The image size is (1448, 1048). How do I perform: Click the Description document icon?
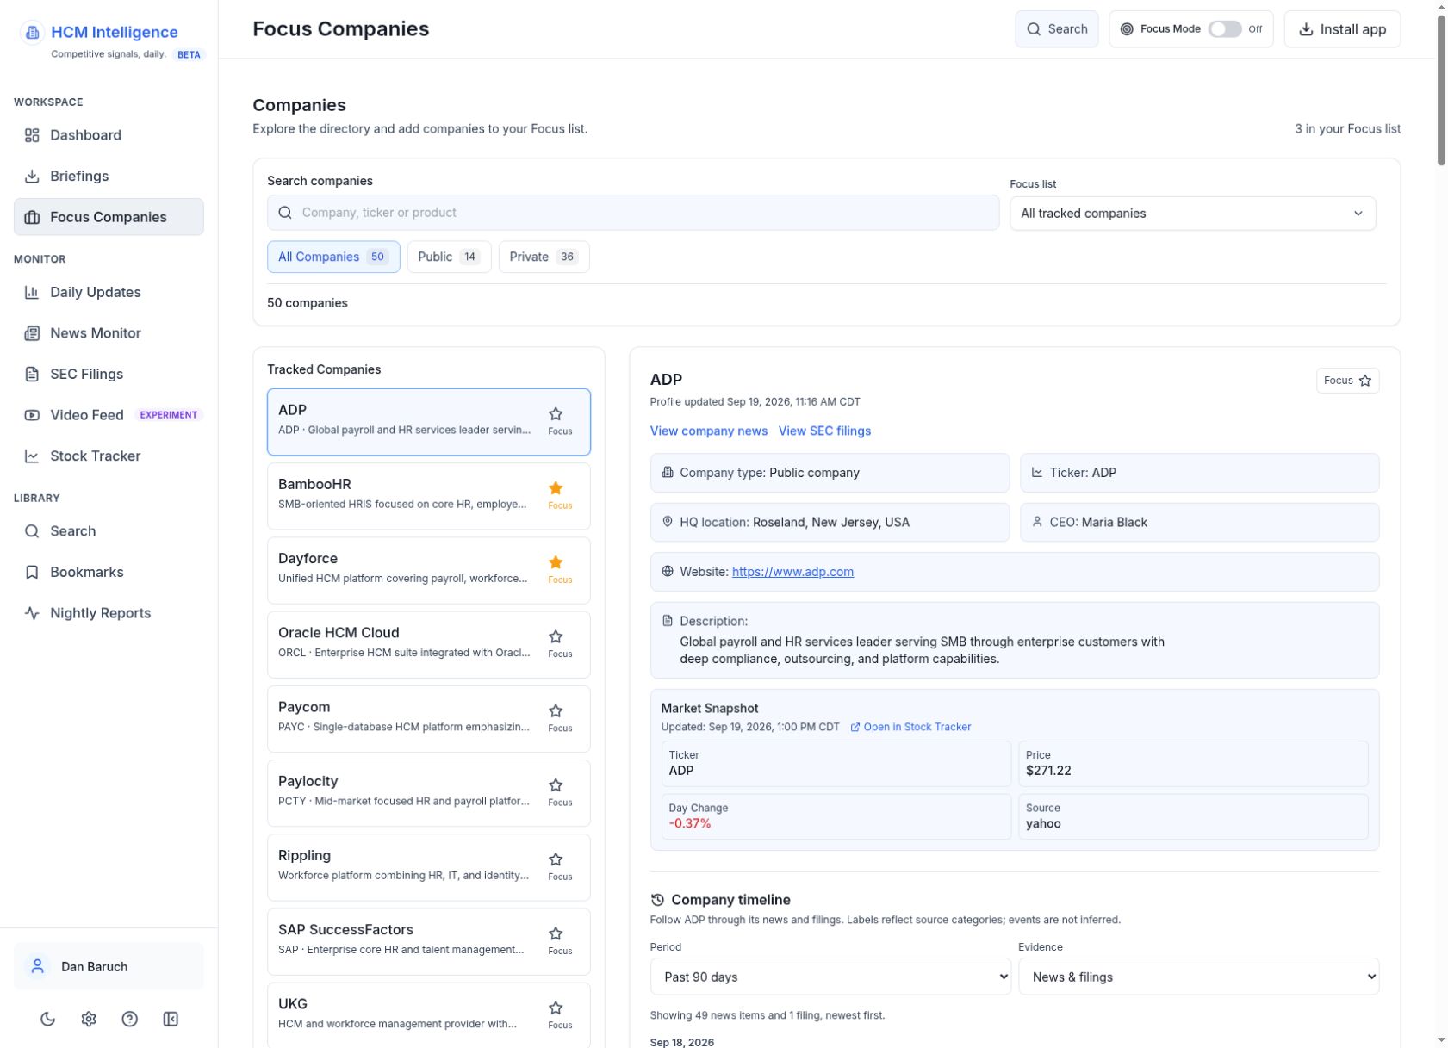pos(667,621)
